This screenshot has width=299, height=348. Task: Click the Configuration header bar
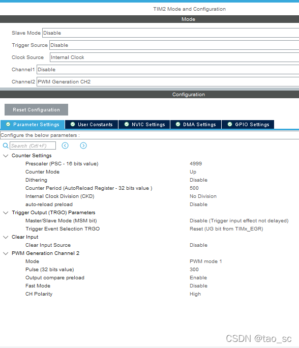click(149, 94)
